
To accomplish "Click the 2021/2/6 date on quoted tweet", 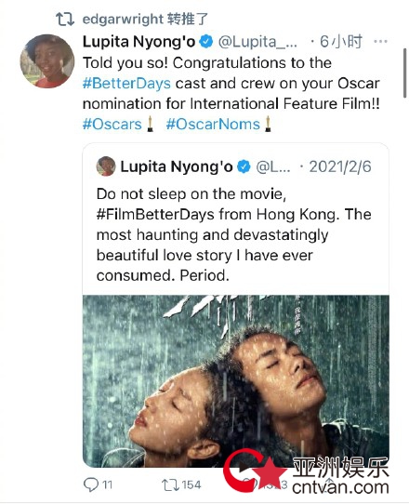I will [340, 166].
